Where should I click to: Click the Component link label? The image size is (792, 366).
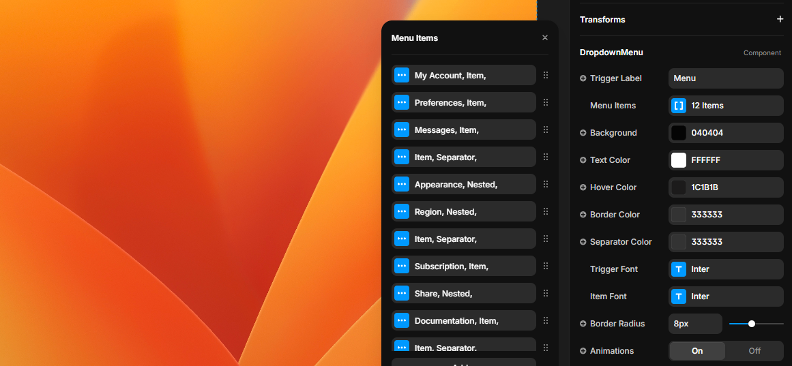[762, 53]
